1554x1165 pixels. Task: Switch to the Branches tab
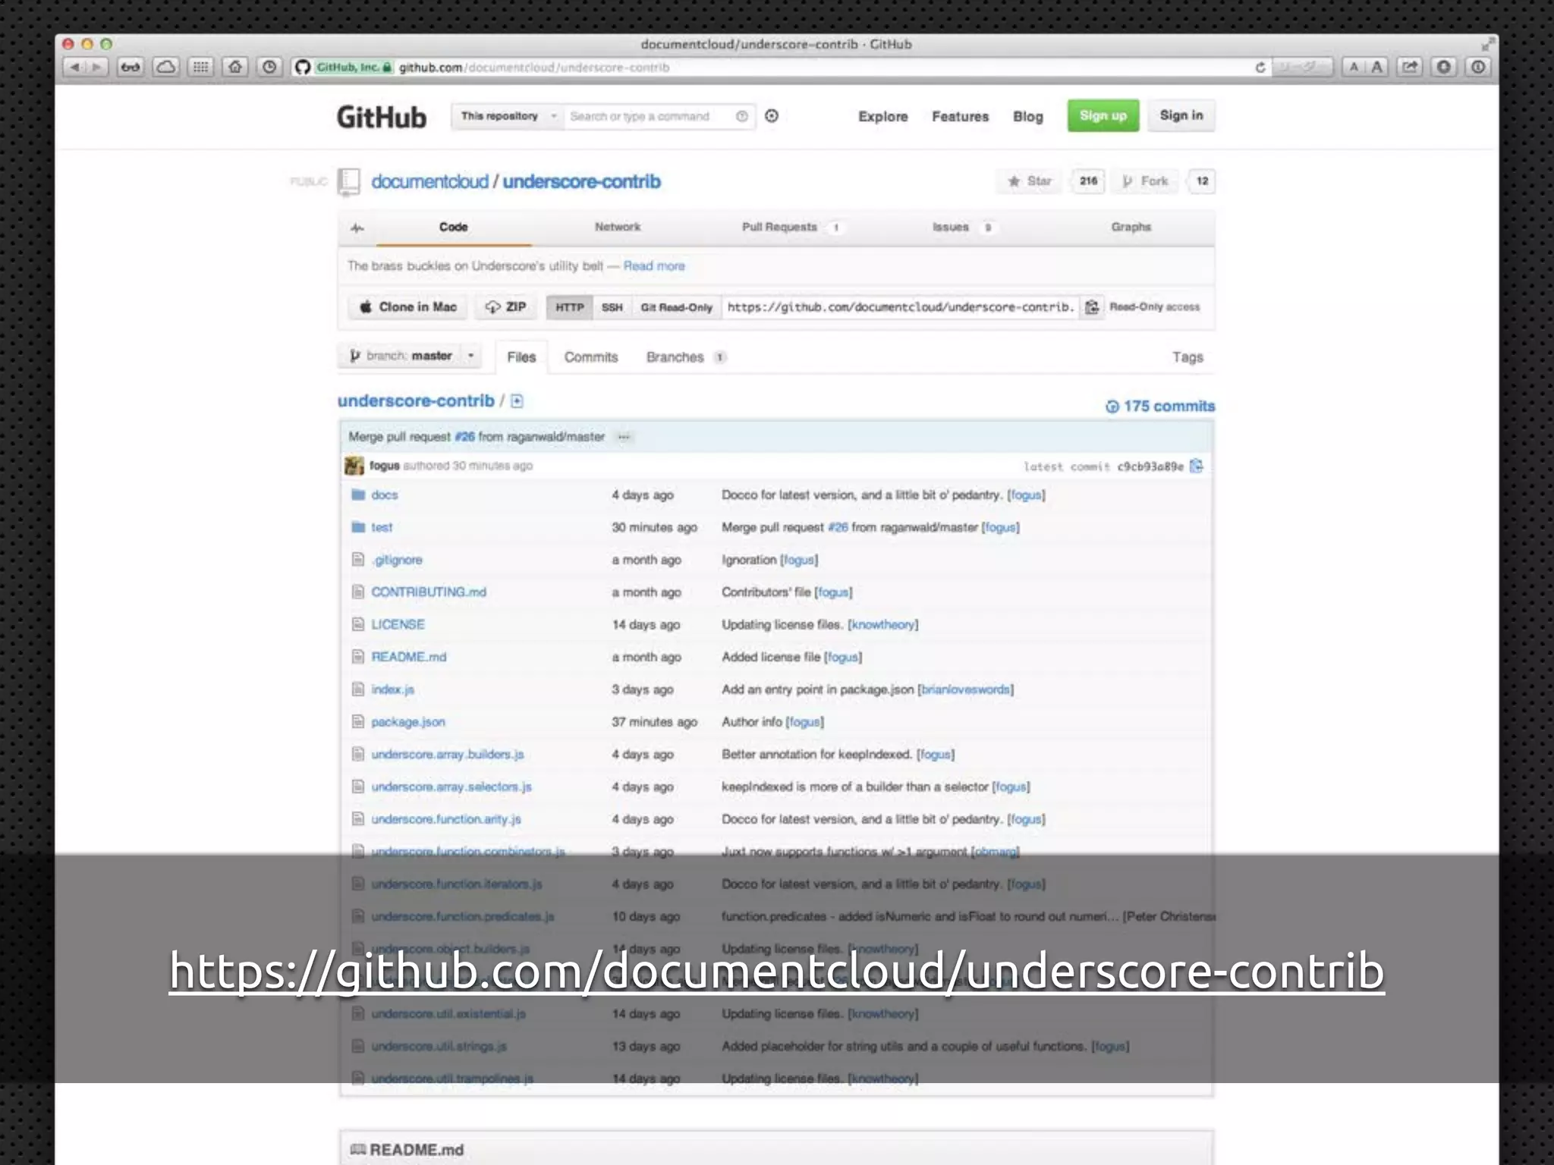[685, 357]
